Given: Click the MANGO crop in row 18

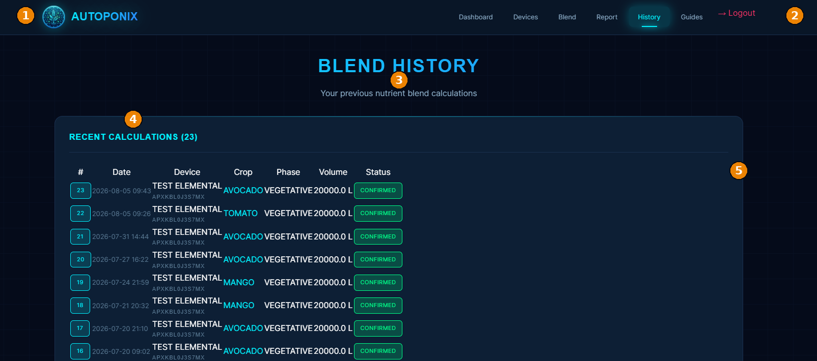Looking at the screenshot, I should pyautogui.click(x=239, y=305).
